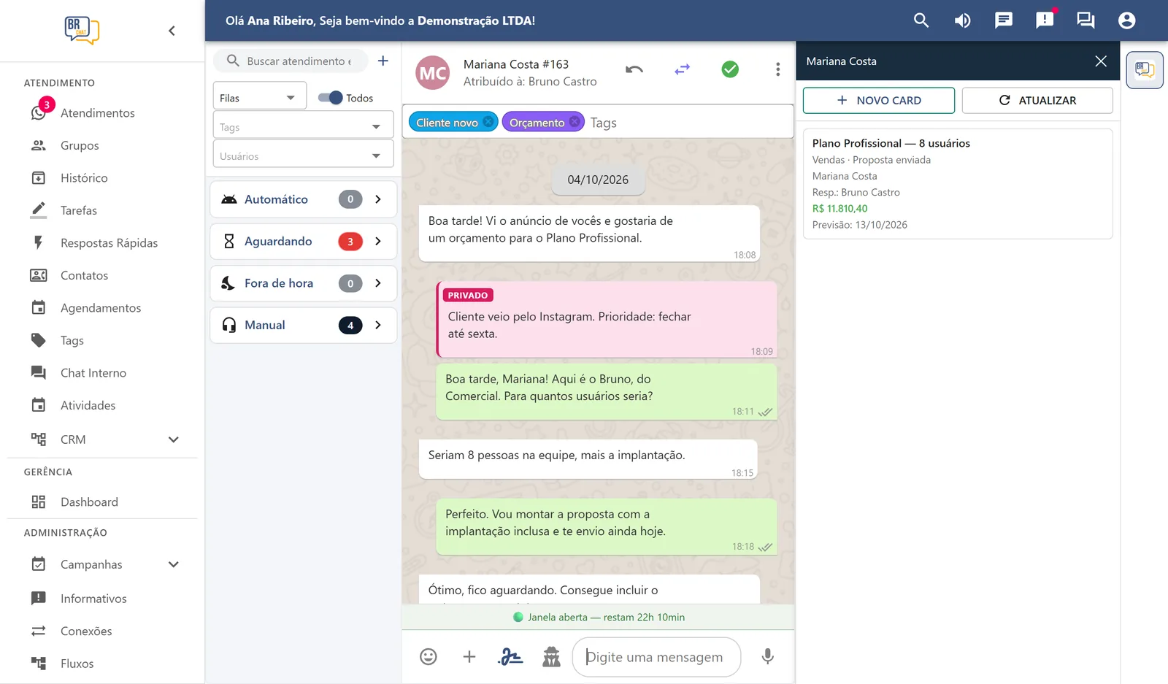Open internal chat bubbles icon in header
The width and height of the screenshot is (1168, 684).
click(1086, 20)
